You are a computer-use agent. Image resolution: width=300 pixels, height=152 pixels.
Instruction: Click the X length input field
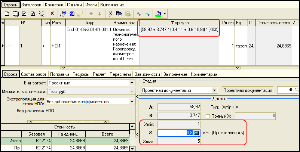click(175, 132)
